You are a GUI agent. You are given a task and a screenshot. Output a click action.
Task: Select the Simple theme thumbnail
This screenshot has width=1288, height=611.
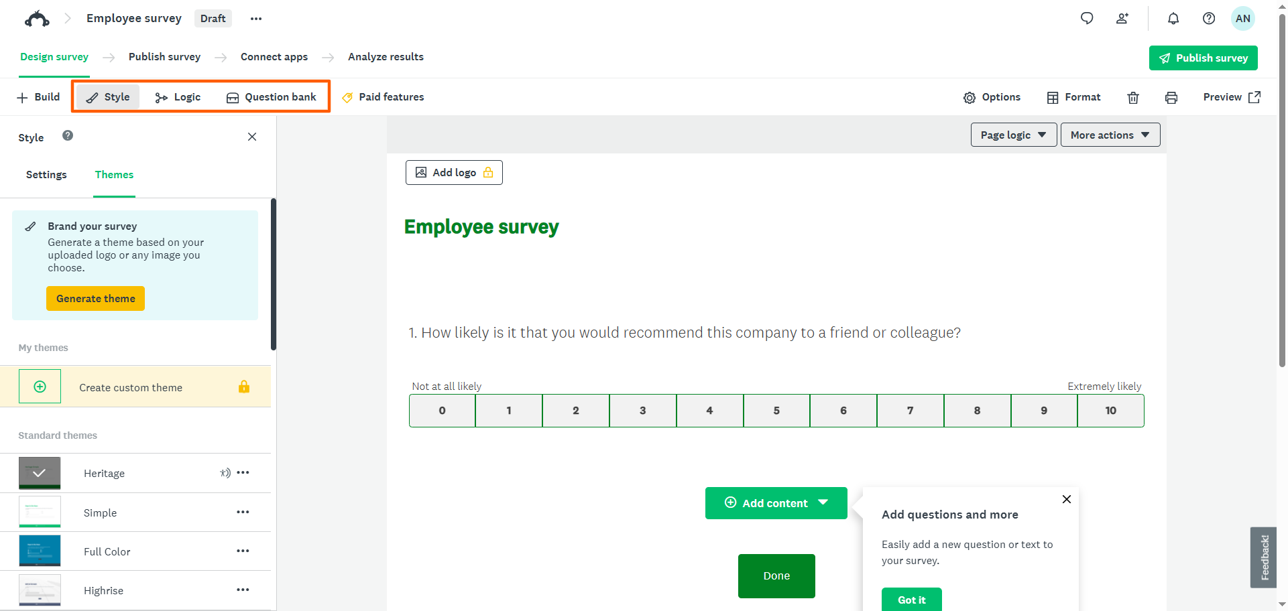pos(40,512)
